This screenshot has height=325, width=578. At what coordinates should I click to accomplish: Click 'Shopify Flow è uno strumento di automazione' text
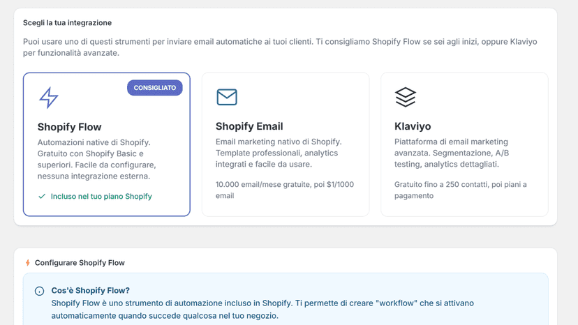262,310
